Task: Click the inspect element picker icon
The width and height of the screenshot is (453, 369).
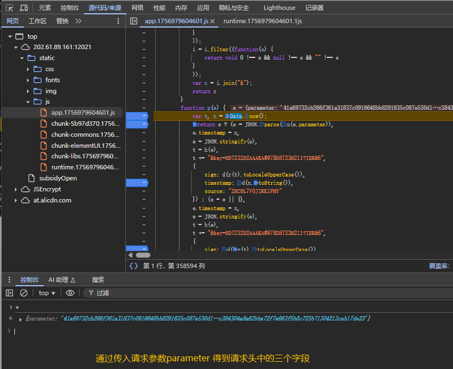Action: (9, 8)
